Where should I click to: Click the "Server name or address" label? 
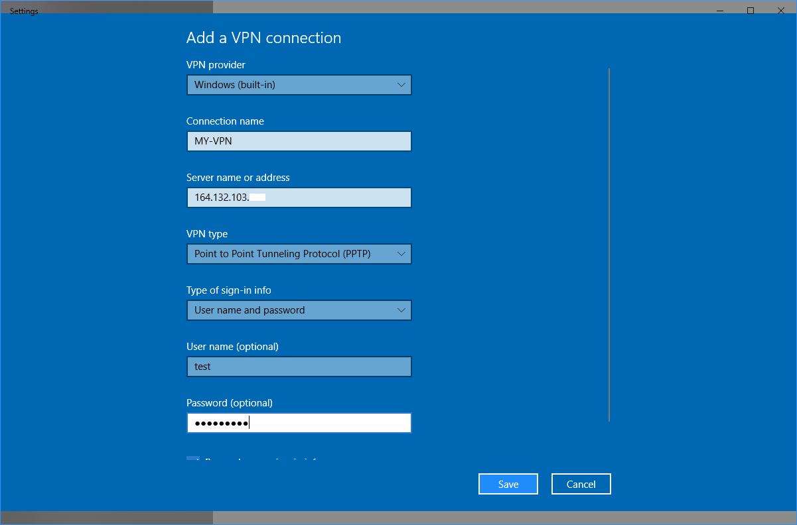238,178
